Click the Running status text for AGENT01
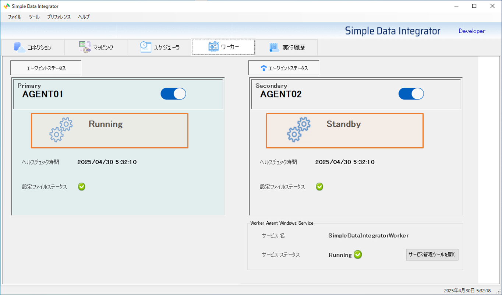502x295 pixels. pyautogui.click(x=106, y=124)
